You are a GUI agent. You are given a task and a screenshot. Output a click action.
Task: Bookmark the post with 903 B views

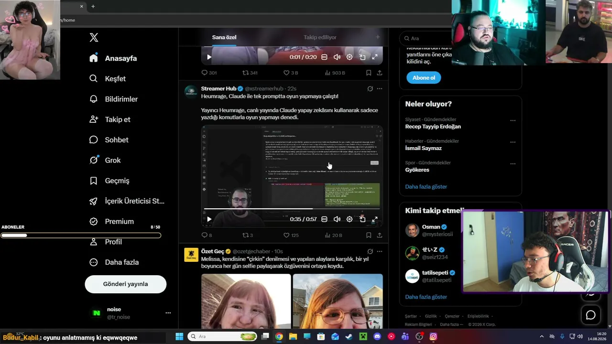tap(369, 73)
